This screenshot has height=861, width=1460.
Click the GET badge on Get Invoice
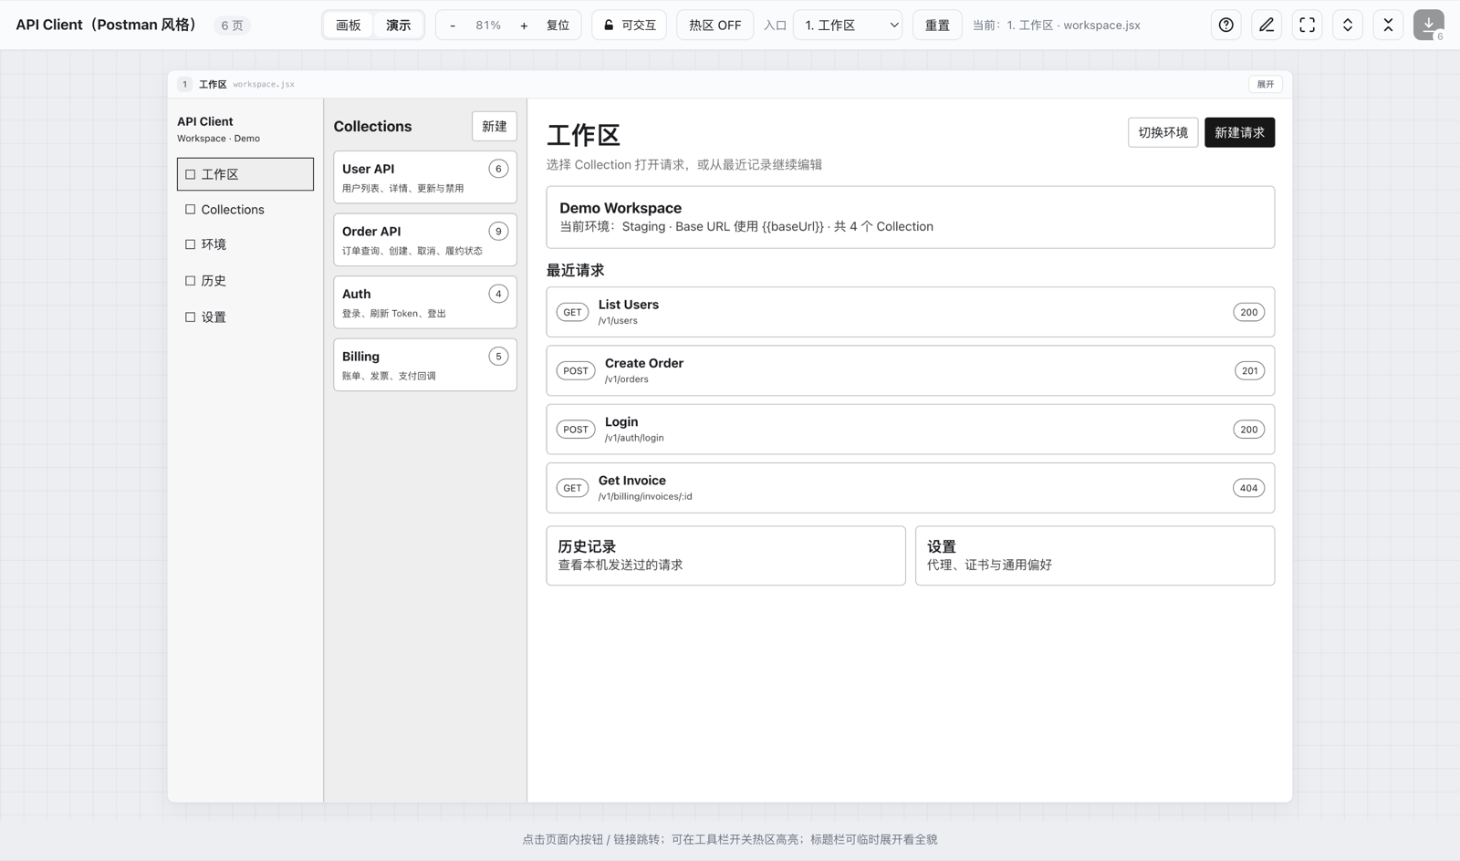pos(572,488)
